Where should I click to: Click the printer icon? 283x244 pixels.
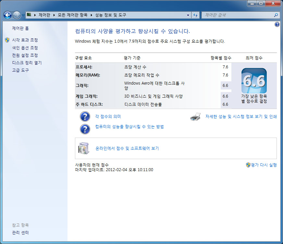195,117
